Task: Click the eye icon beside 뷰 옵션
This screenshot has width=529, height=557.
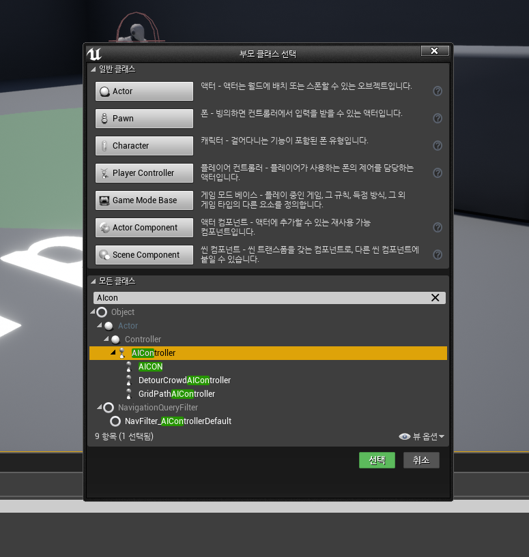Action: coord(405,436)
